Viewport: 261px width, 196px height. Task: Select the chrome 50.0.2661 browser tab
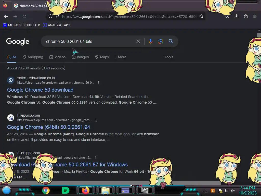click(30, 6)
